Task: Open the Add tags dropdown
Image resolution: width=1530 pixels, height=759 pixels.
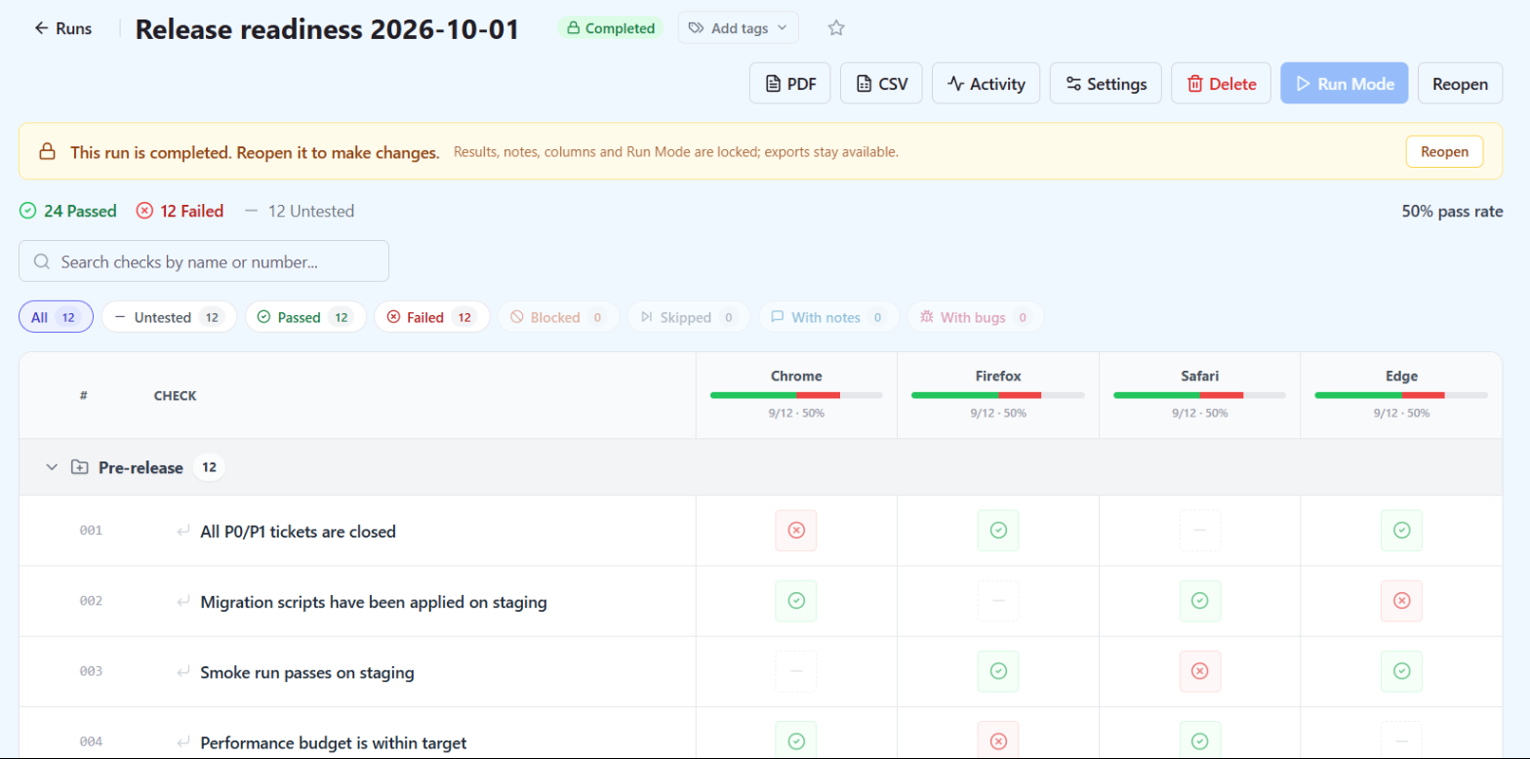Action: (x=739, y=28)
